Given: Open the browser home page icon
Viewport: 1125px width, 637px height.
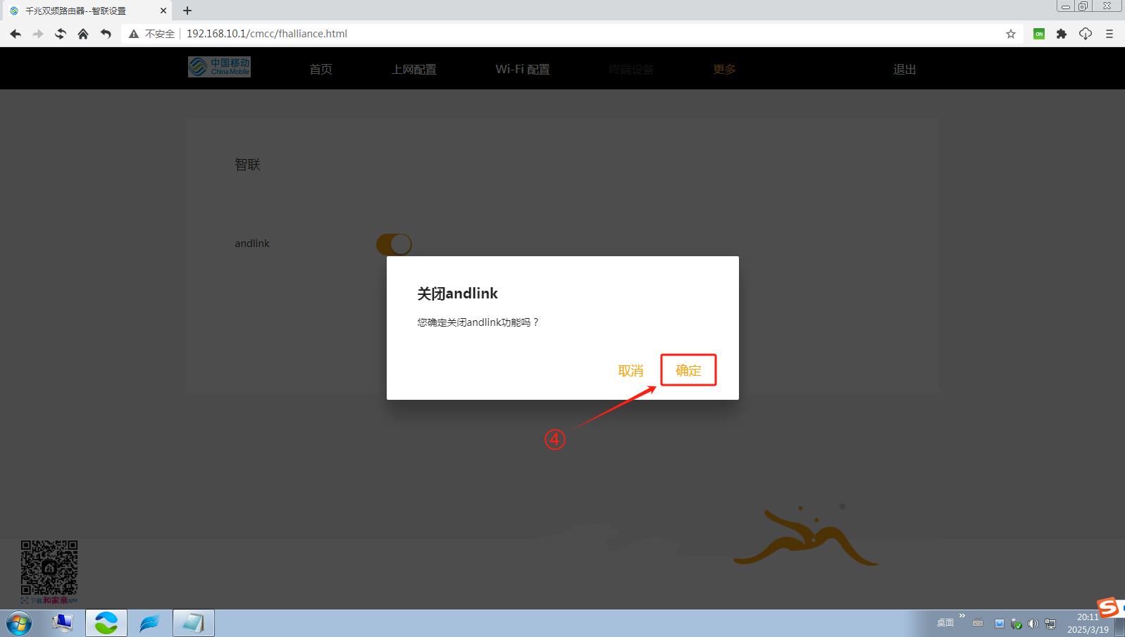Looking at the screenshot, I should 83,34.
